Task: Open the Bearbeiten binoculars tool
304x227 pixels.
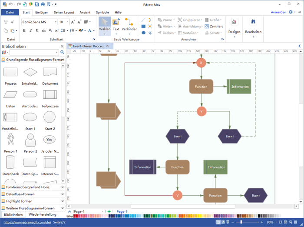Action: pyautogui.click(x=253, y=28)
